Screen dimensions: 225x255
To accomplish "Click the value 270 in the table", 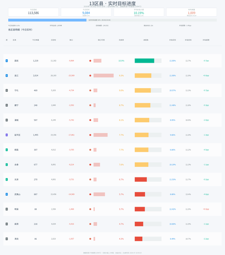I will 36,180.
